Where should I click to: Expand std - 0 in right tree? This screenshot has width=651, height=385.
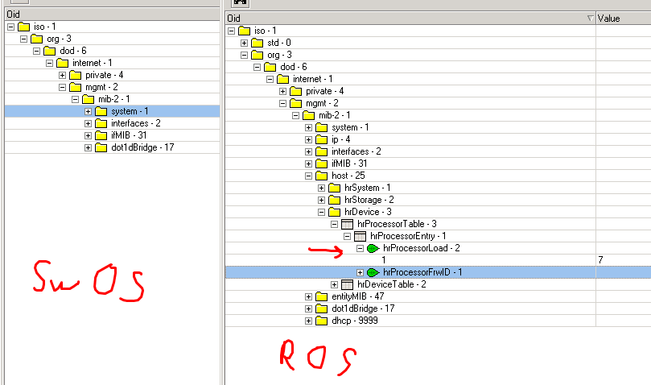(244, 43)
